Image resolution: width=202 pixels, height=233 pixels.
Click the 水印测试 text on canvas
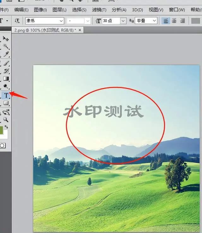pos(103,111)
